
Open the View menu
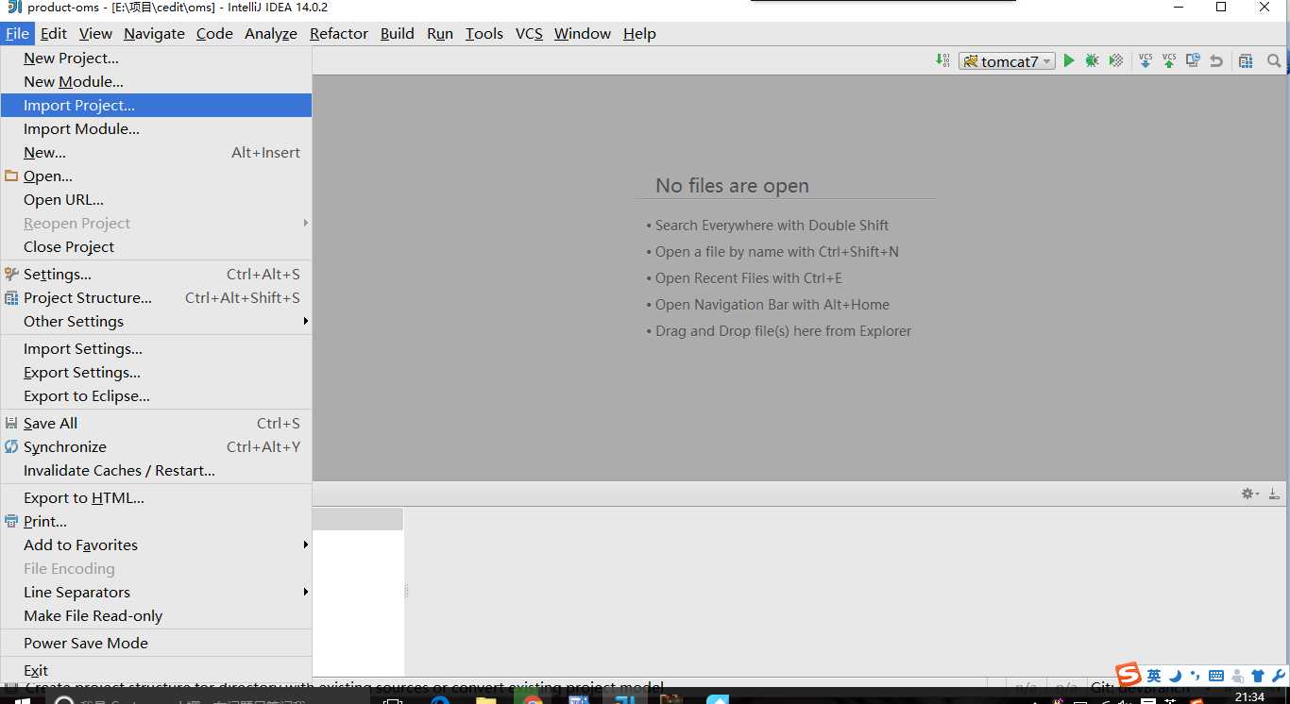pos(95,33)
